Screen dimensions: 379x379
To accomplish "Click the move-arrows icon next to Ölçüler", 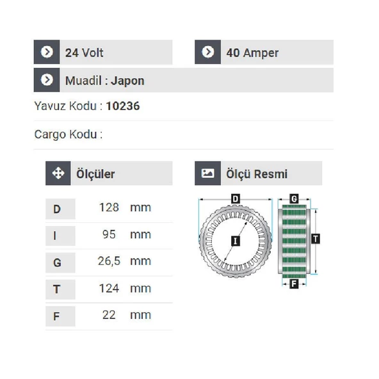I will point(58,173).
